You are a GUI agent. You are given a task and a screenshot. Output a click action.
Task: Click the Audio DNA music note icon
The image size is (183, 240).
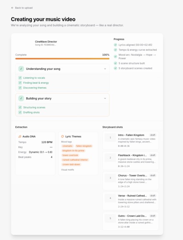(x=20, y=137)
